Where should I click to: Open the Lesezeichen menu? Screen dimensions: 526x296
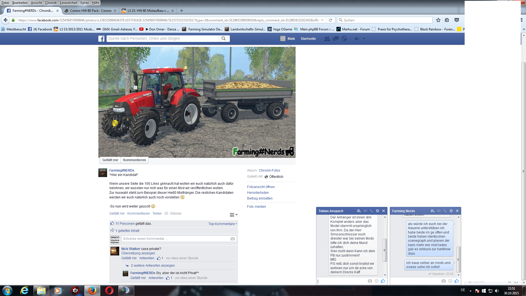(68, 3)
